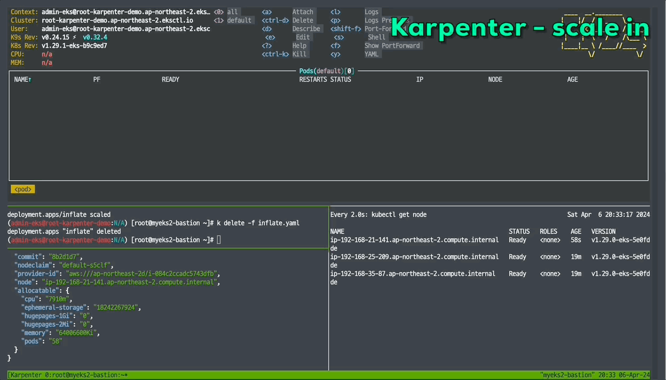Click the STATUS column header in pods table
Screen dimensions: 666x380
[341, 79]
